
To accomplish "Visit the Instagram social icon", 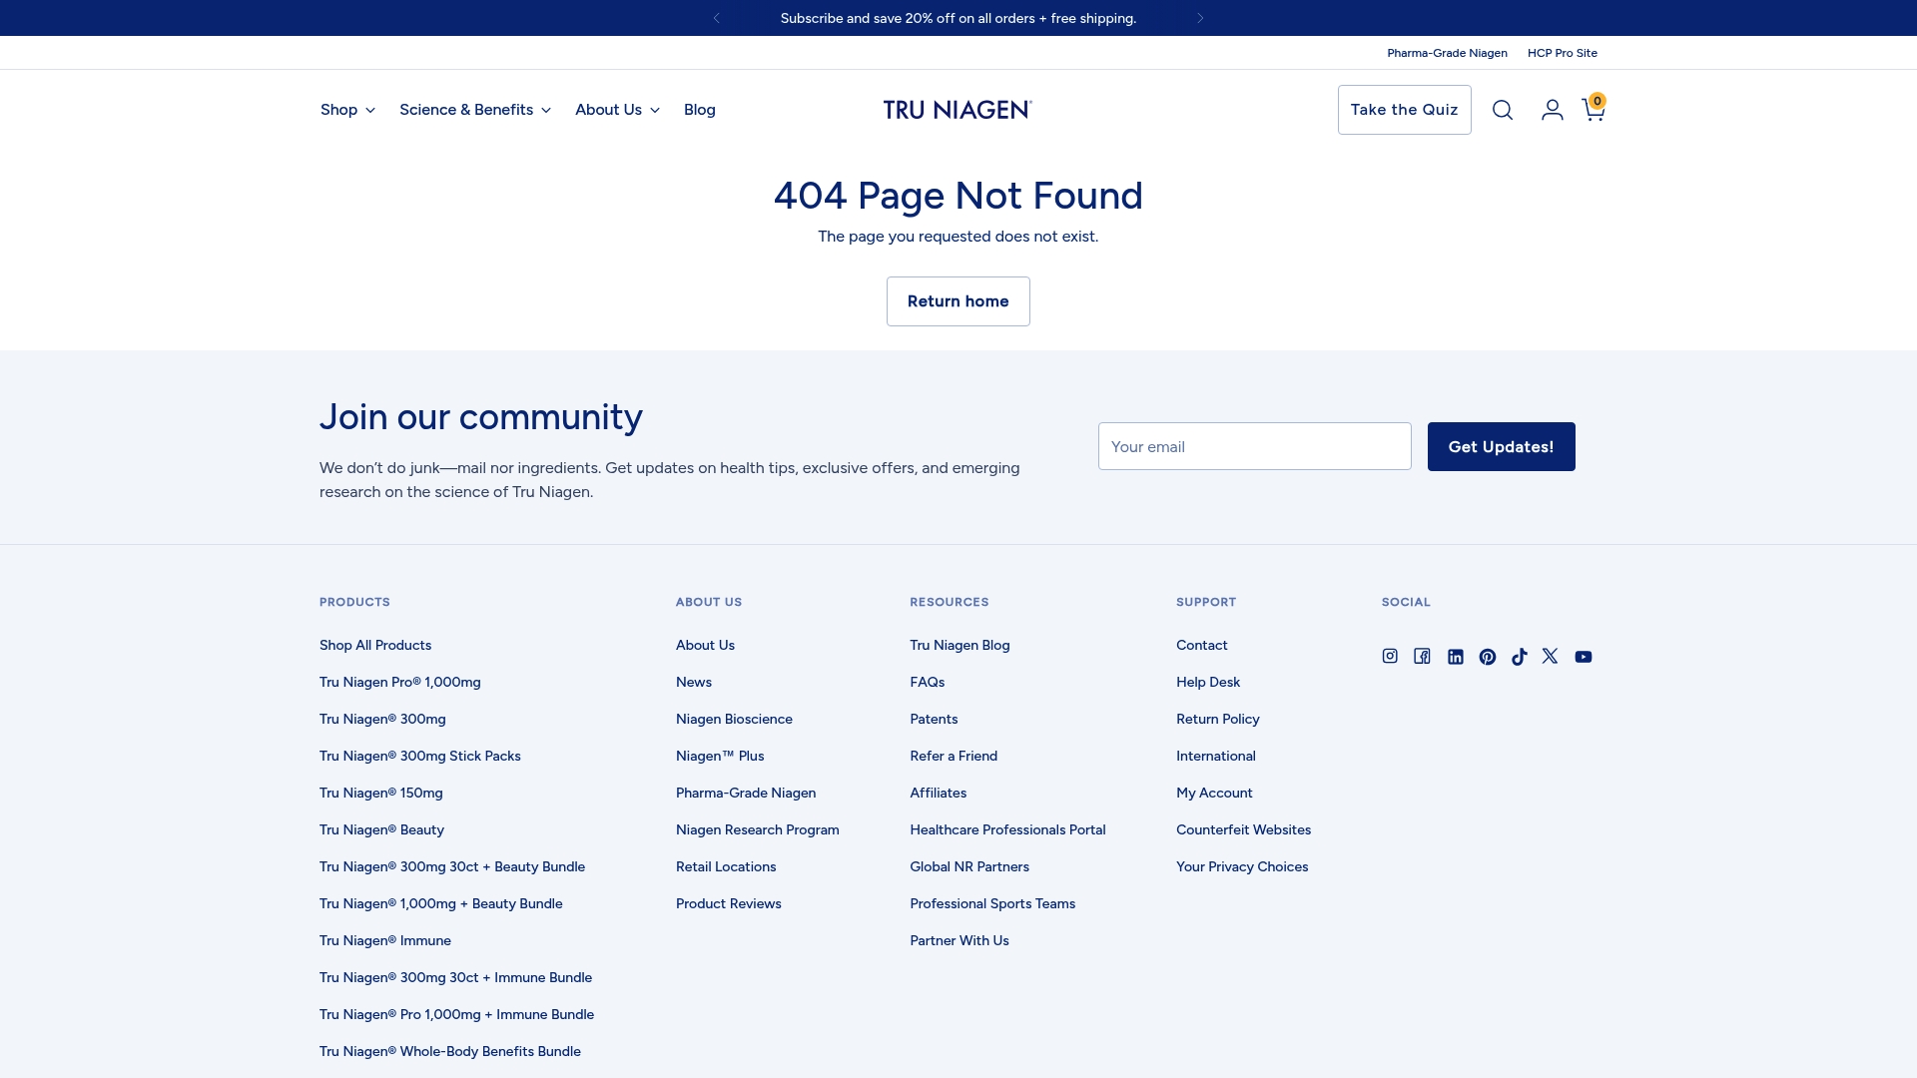I will coord(1390,656).
